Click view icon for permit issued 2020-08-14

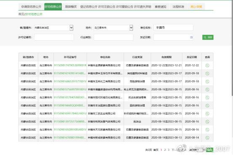click(207, 138)
